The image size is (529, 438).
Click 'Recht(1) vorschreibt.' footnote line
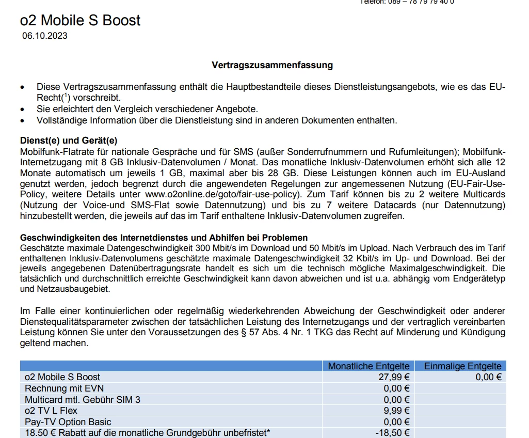pyautogui.click(x=78, y=98)
